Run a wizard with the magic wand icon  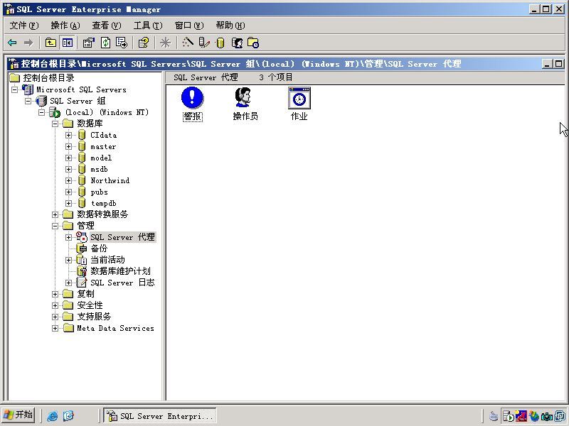pyautogui.click(x=188, y=43)
